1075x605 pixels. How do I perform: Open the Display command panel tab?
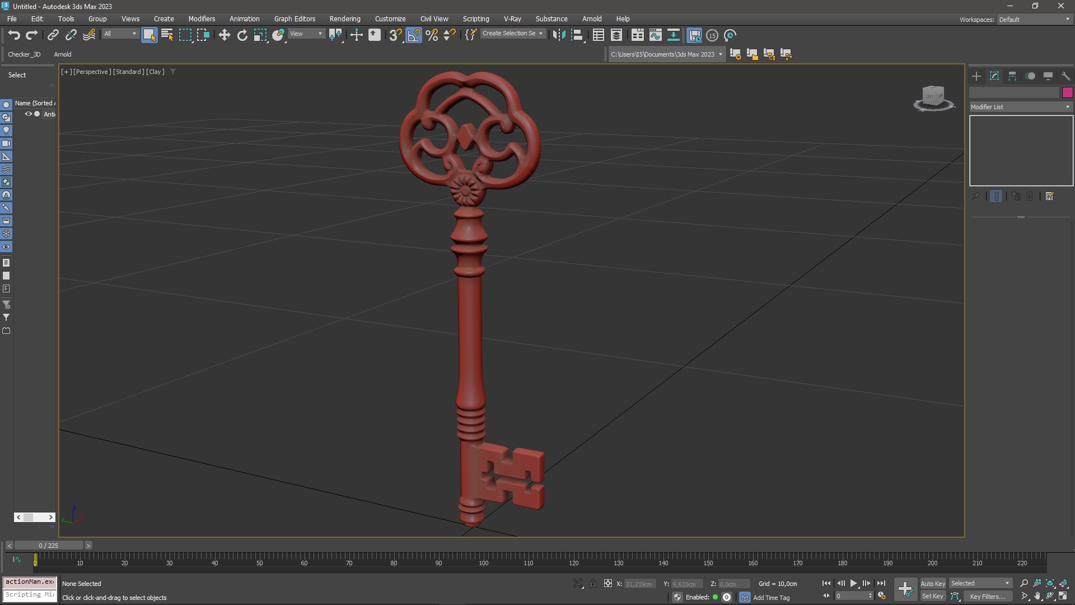point(1048,76)
